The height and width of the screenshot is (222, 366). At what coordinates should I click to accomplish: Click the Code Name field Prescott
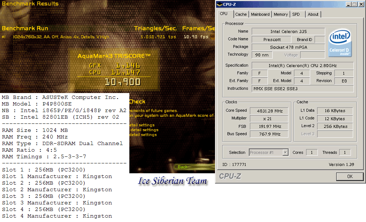pos(272,40)
